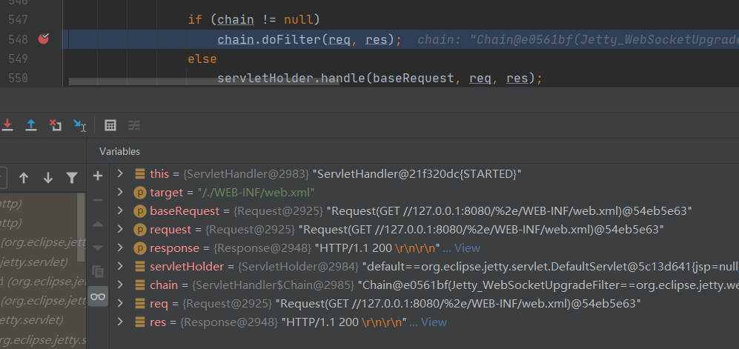Click the frames filter funnel icon
Screen dimensions: 739x349
pos(72,178)
